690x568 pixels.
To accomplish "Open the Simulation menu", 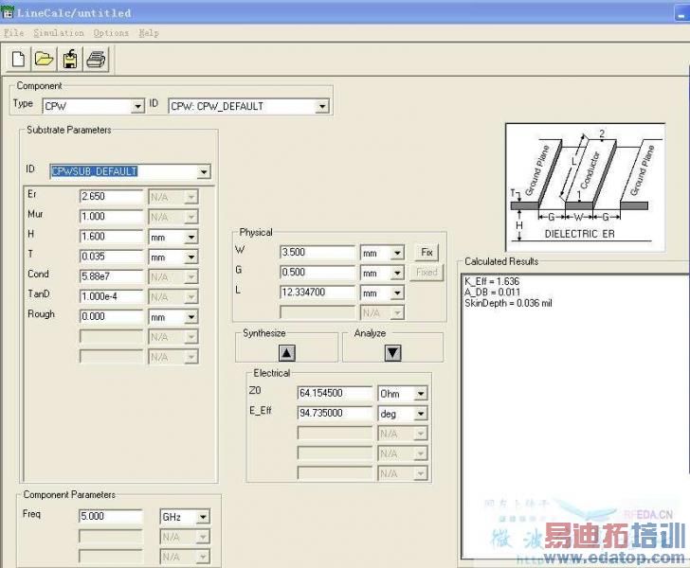I will pyautogui.click(x=59, y=33).
